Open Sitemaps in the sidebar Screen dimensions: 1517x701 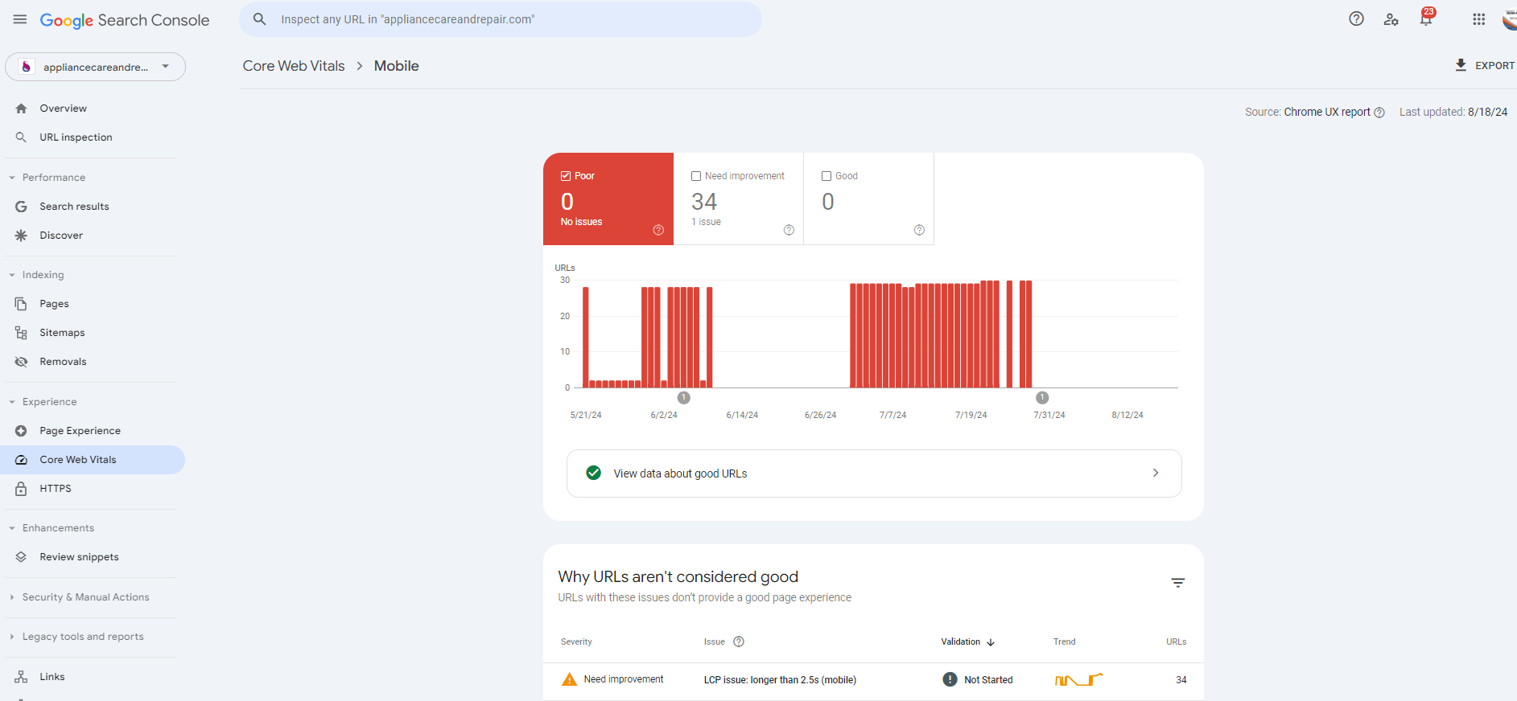(62, 333)
